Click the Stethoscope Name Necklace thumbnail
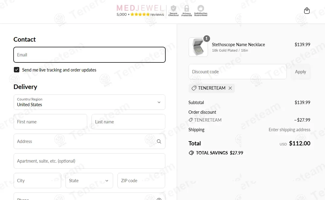The width and height of the screenshot is (325, 200). tap(198, 47)
